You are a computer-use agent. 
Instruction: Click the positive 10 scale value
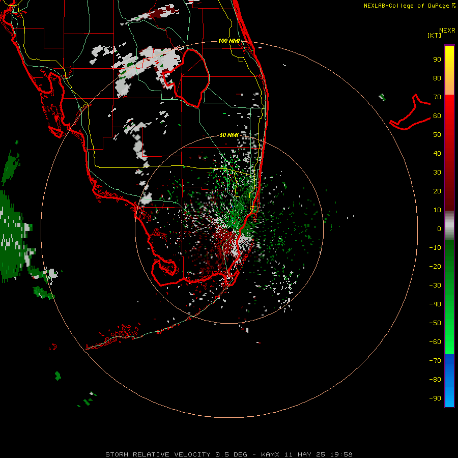437,210
